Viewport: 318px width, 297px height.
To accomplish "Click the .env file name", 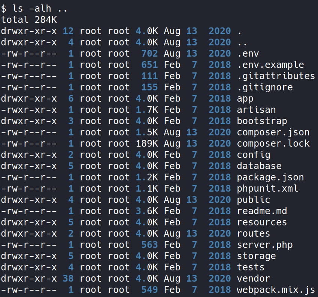I will pos(248,54).
